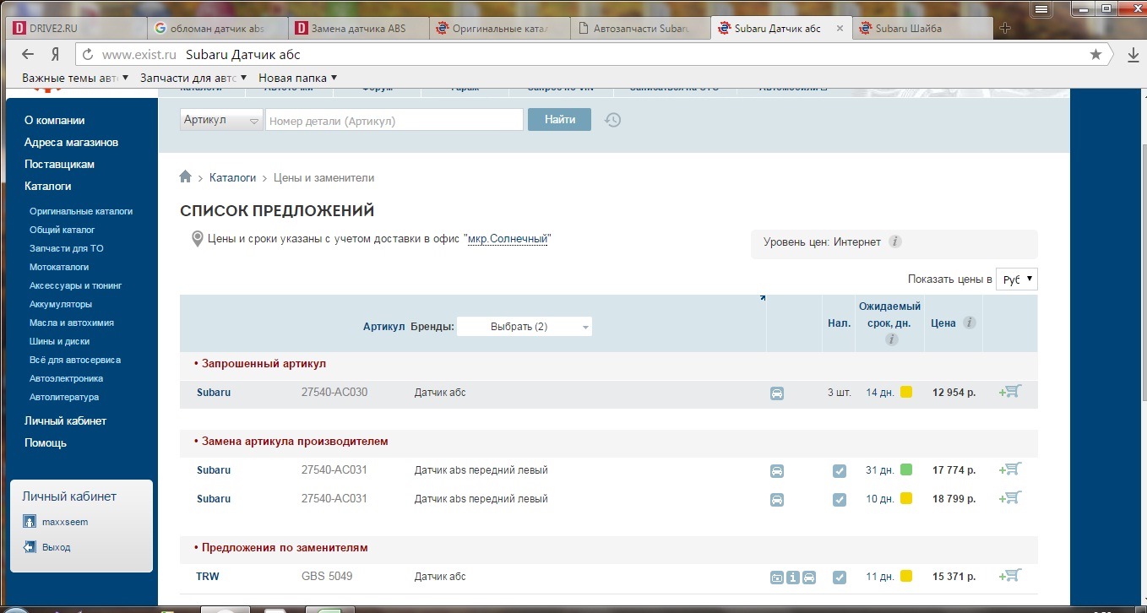
Task: Open the info icon in the TRW row
Action: click(x=793, y=578)
